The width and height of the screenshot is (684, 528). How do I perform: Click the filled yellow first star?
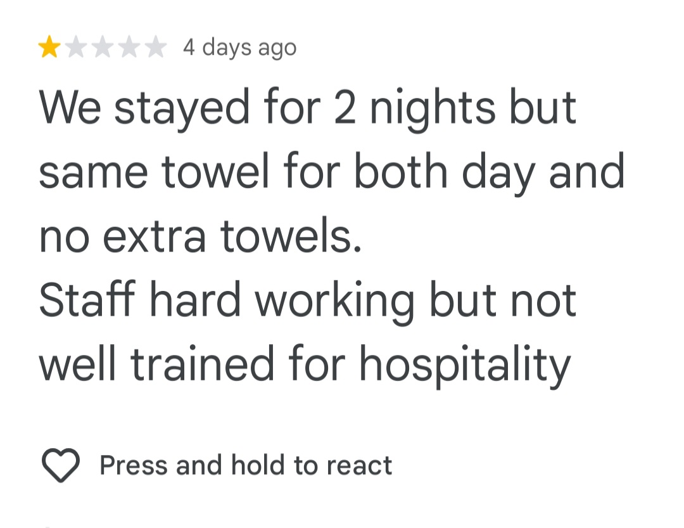point(49,47)
